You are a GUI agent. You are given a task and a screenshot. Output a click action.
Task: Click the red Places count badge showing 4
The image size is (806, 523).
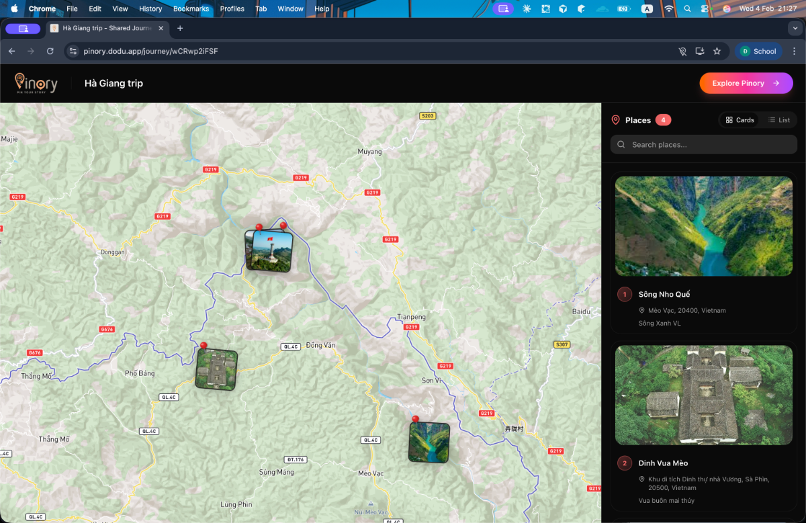pyautogui.click(x=663, y=120)
